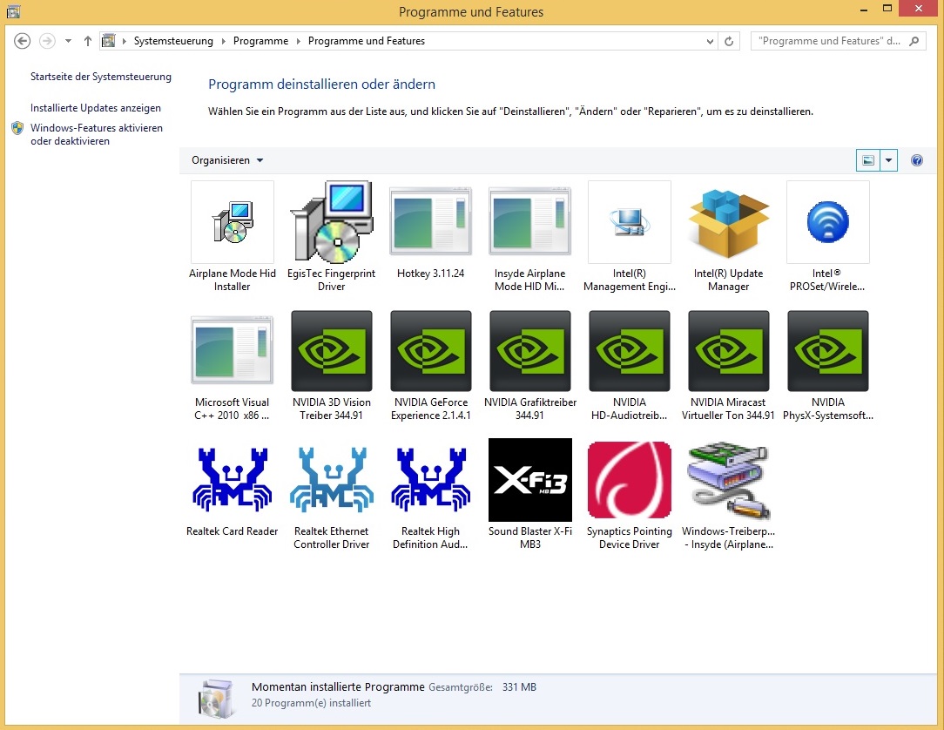Expand the address bar history dropdown
Image resolution: width=944 pixels, height=730 pixels.
point(710,41)
